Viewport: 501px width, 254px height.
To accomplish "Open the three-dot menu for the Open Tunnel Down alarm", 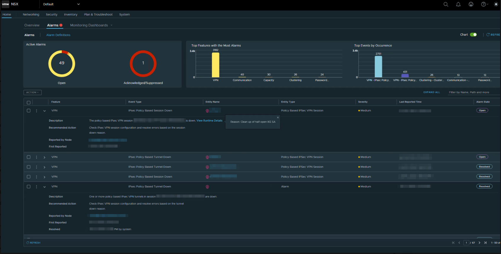I will pos(36,157).
